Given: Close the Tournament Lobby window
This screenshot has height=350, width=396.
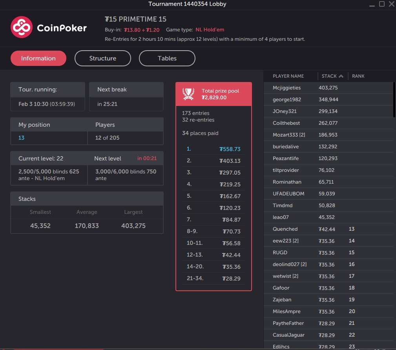Looking at the screenshot, I should (x=392, y=4).
